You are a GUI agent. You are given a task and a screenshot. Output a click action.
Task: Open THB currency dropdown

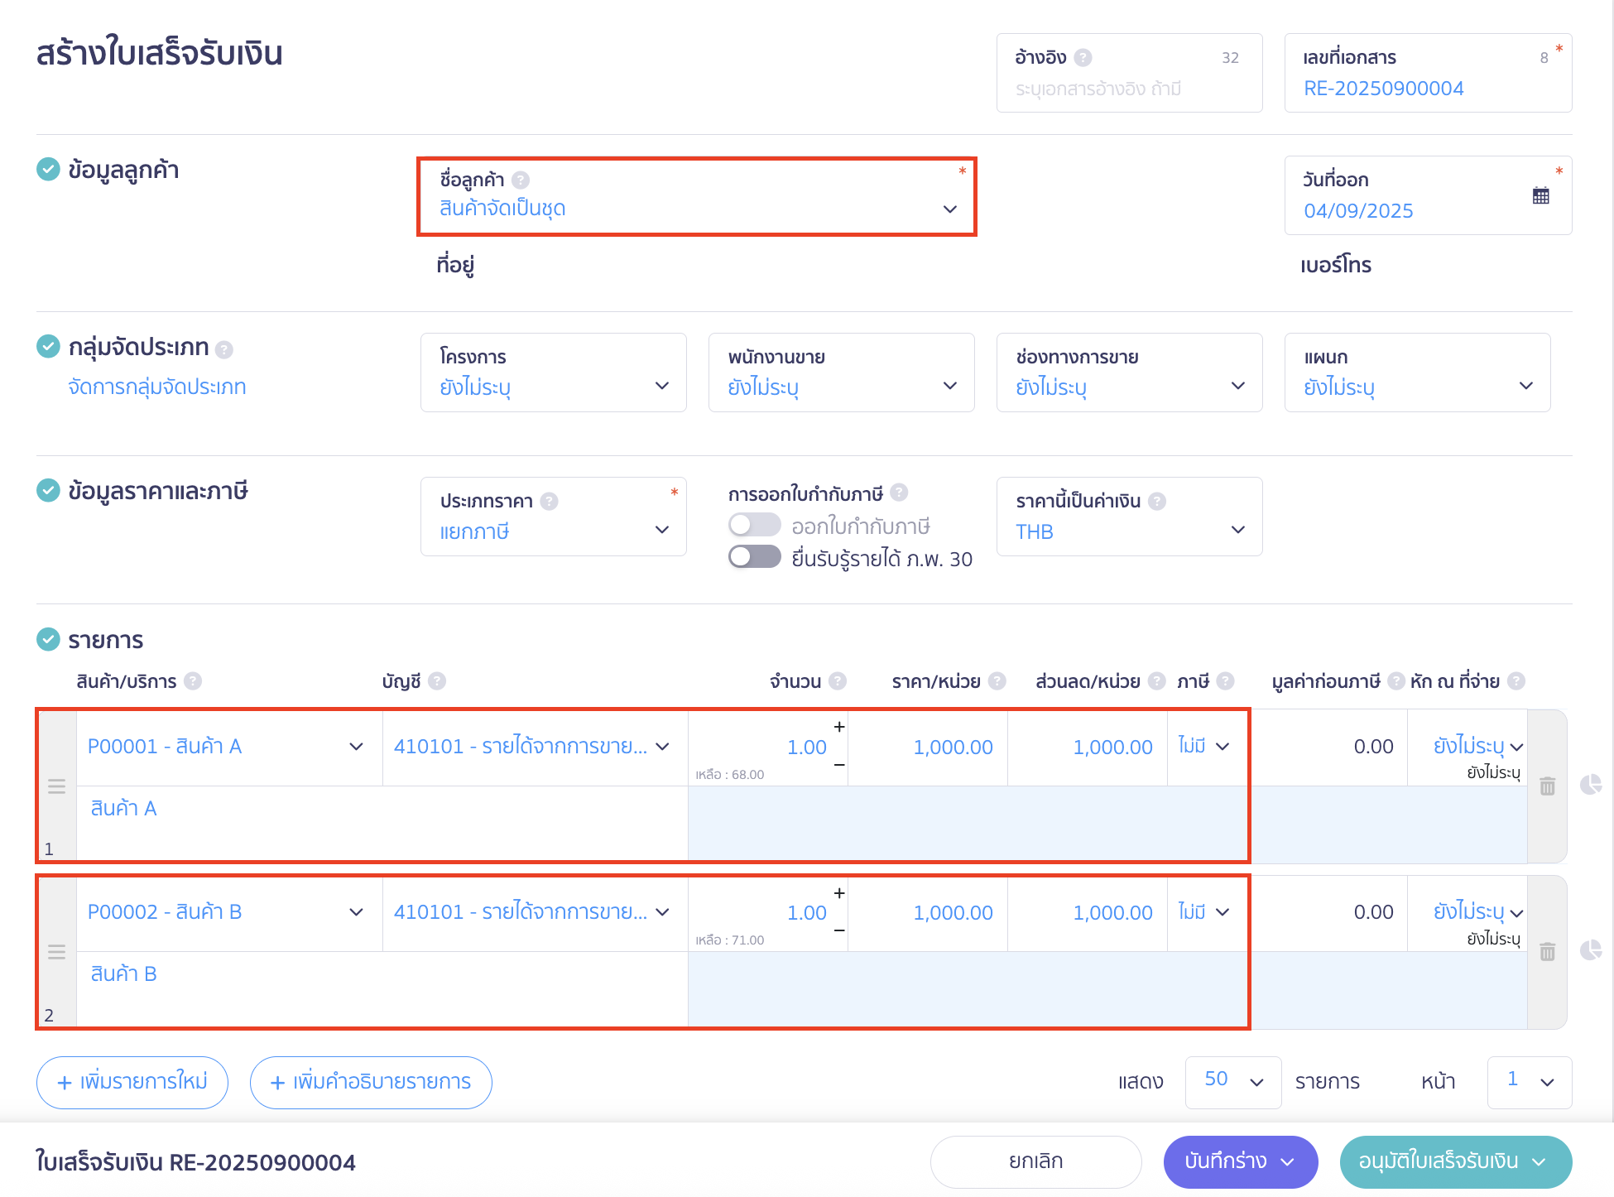click(x=1129, y=517)
